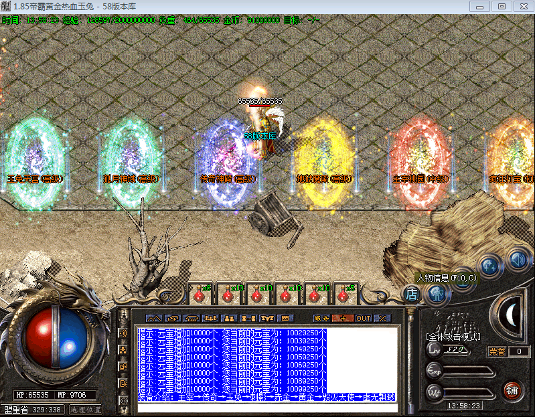This screenshot has height=417, width=535.
Task: Use potion in belt slot 4
Action: pyautogui.click(x=288, y=294)
